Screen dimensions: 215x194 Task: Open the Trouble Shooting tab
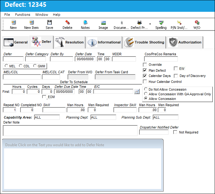(x=144, y=42)
